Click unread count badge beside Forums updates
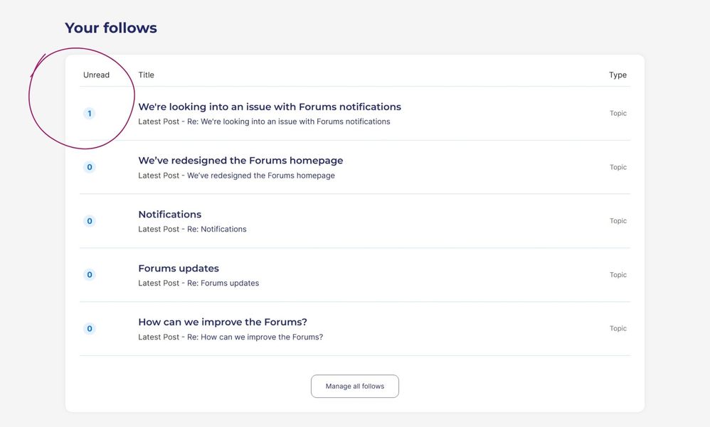The image size is (710, 427). click(x=89, y=275)
